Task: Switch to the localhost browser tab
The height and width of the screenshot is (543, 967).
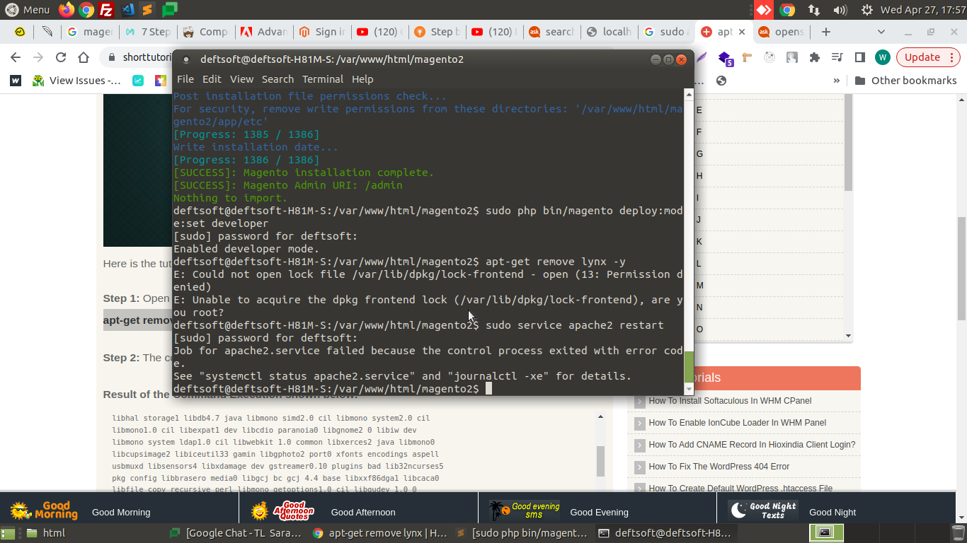Action: pyautogui.click(x=609, y=32)
